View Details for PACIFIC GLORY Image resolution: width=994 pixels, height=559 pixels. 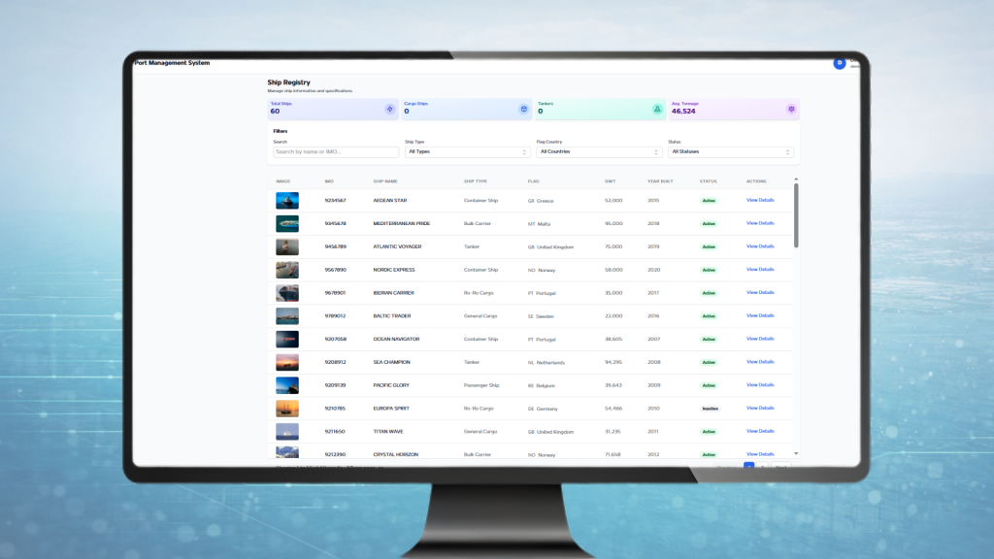(x=760, y=385)
